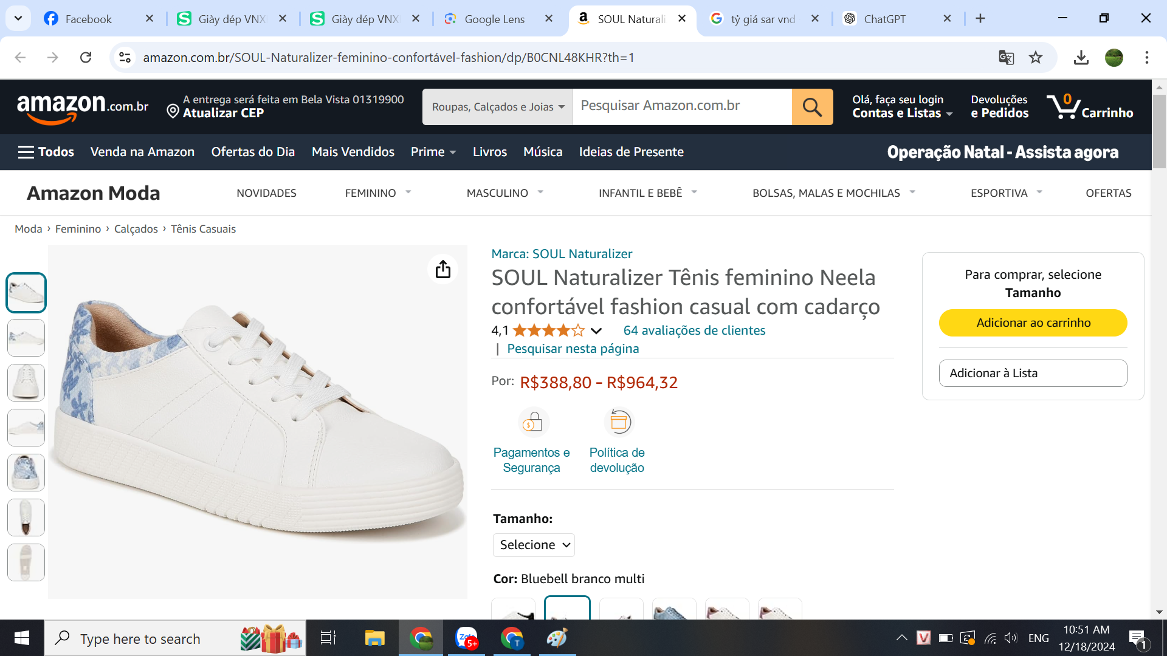Click the Pagamentos e Segurança icon
The width and height of the screenshot is (1167, 656).
coord(533,422)
